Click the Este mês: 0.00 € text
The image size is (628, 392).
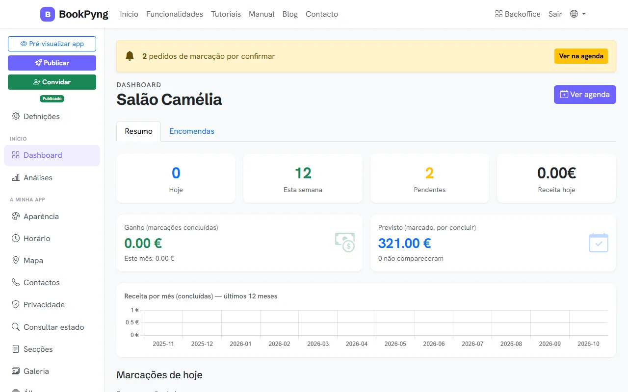[x=149, y=258]
